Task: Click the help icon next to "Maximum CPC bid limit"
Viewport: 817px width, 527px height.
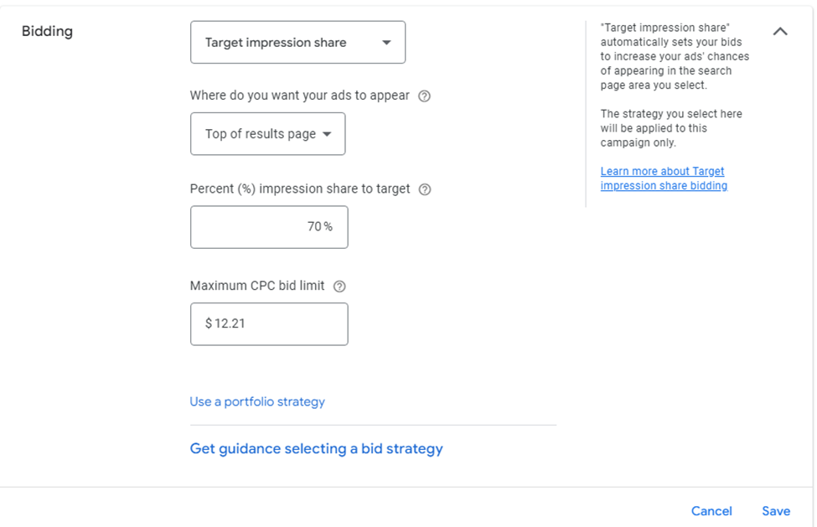Action: [339, 286]
